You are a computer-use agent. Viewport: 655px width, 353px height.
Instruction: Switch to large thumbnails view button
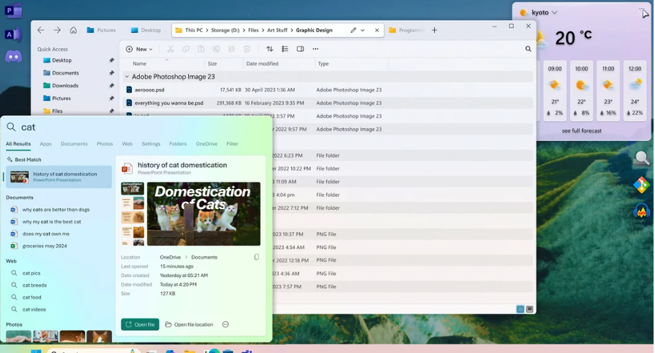[x=529, y=309]
